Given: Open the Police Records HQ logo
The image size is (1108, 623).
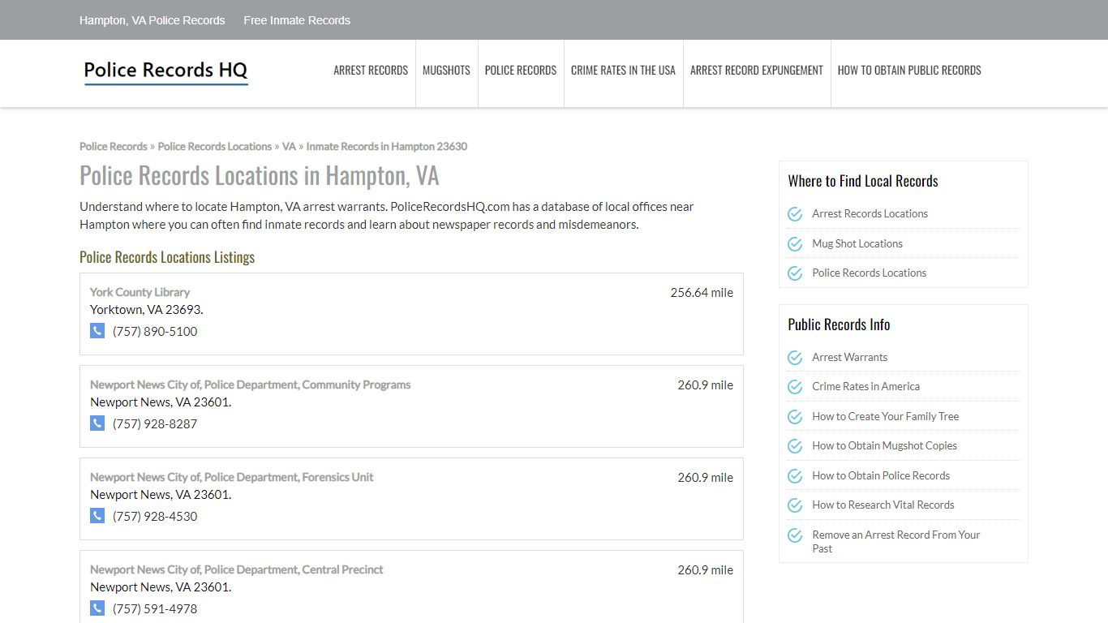Looking at the screenshot, I should pyautogui.click(x=165, y=71).
